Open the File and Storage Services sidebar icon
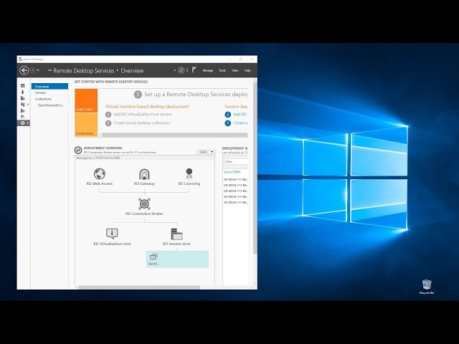459x344 pixels. coord(22,105)
